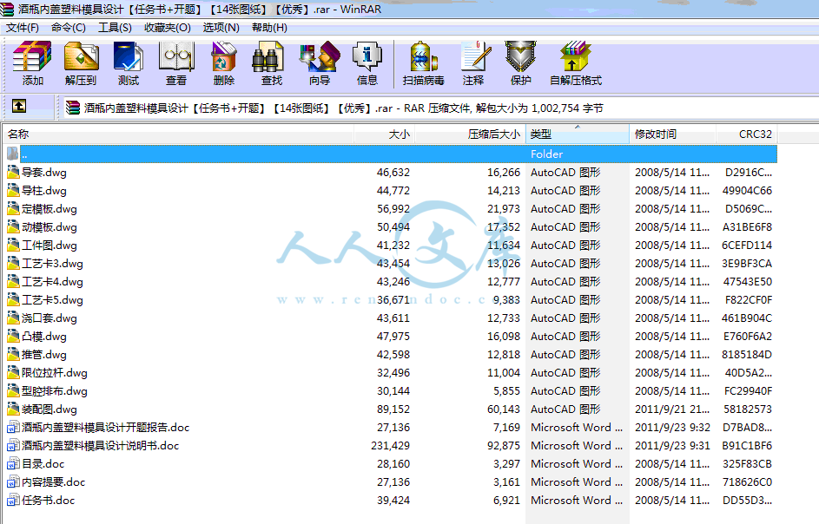The image size is (819, 524).
Task: Click date 2011/9/23 9:31
Action: click(x=672, y=446)
